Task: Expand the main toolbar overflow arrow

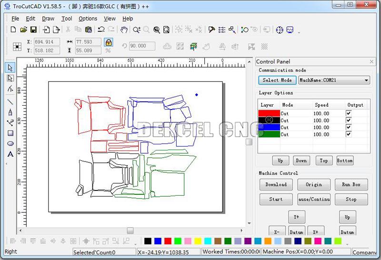Action: pos(299,32)
